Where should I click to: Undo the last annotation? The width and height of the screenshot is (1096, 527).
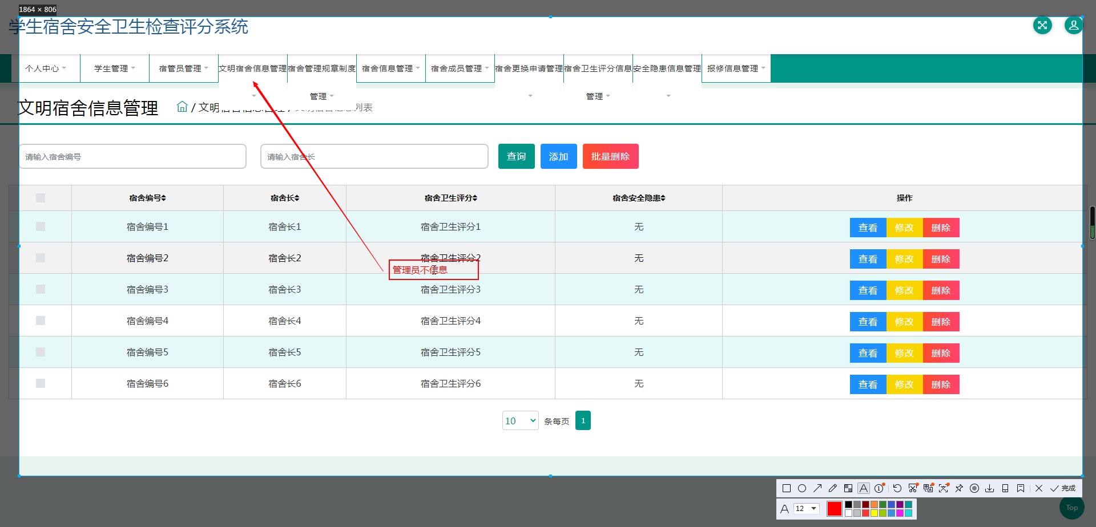pyautogui.click(x=897, y=488)
